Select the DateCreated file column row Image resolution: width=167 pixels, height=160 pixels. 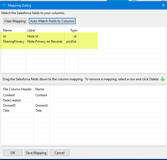(x=84, y=100)
